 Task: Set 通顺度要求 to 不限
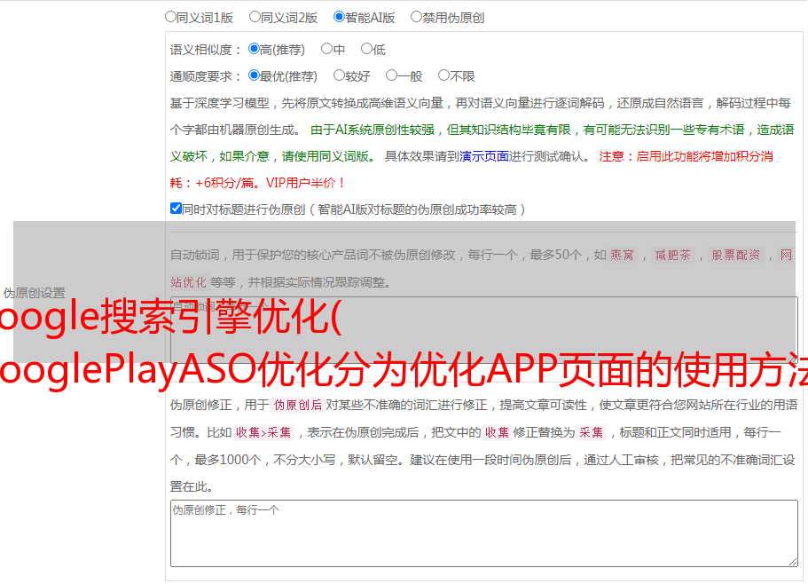(x=443, y=76)
